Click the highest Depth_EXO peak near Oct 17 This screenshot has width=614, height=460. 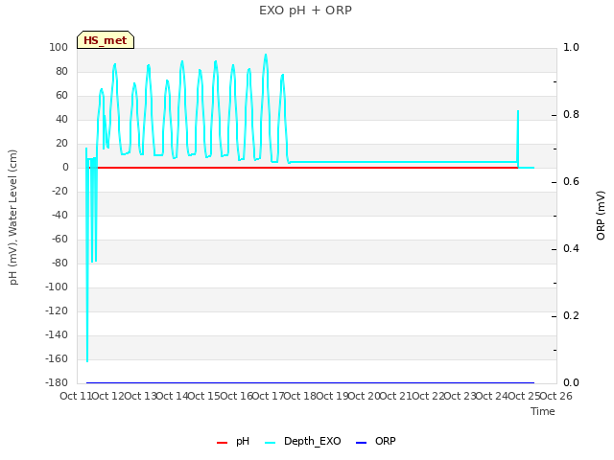266,55
